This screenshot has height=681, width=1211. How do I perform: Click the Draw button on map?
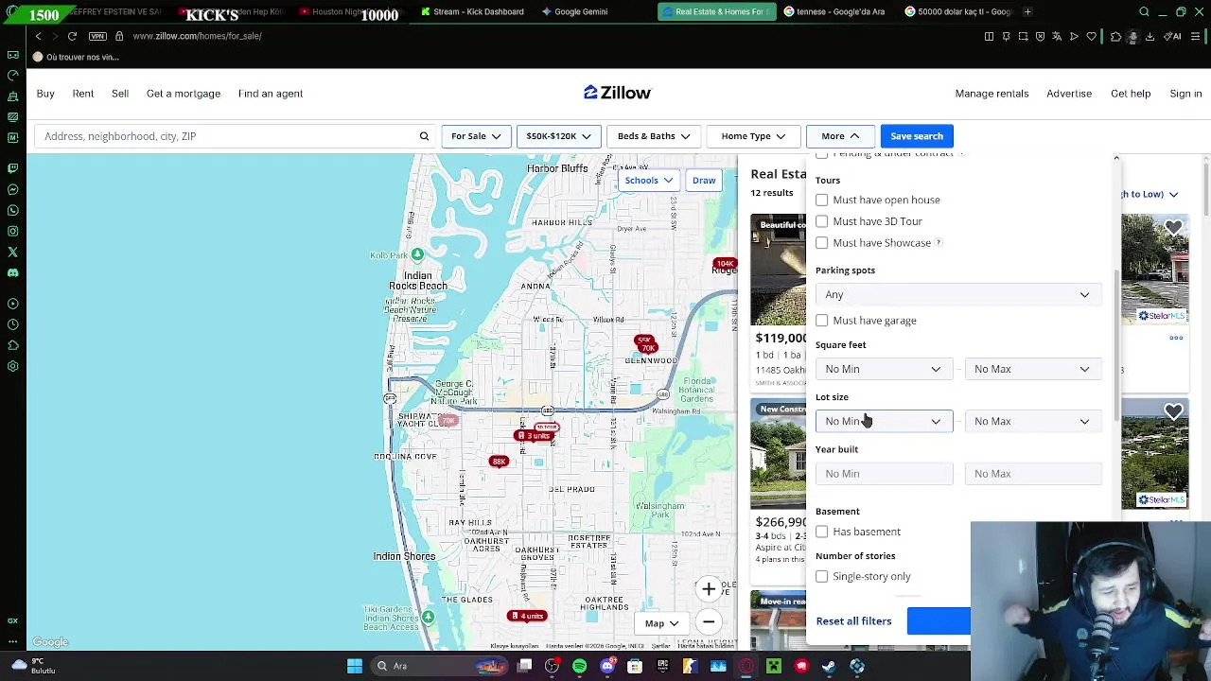coord(704,181)
